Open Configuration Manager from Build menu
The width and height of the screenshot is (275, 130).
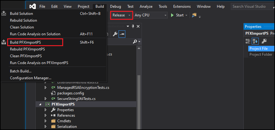click(x=54, y=78)
